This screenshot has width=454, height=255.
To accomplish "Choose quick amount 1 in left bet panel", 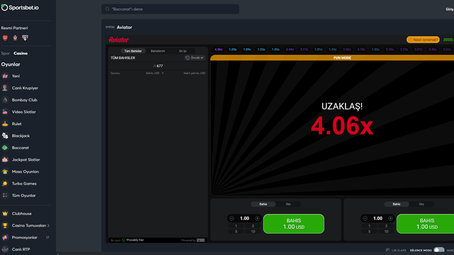I will pyautogui.click(x=236, y=226).
